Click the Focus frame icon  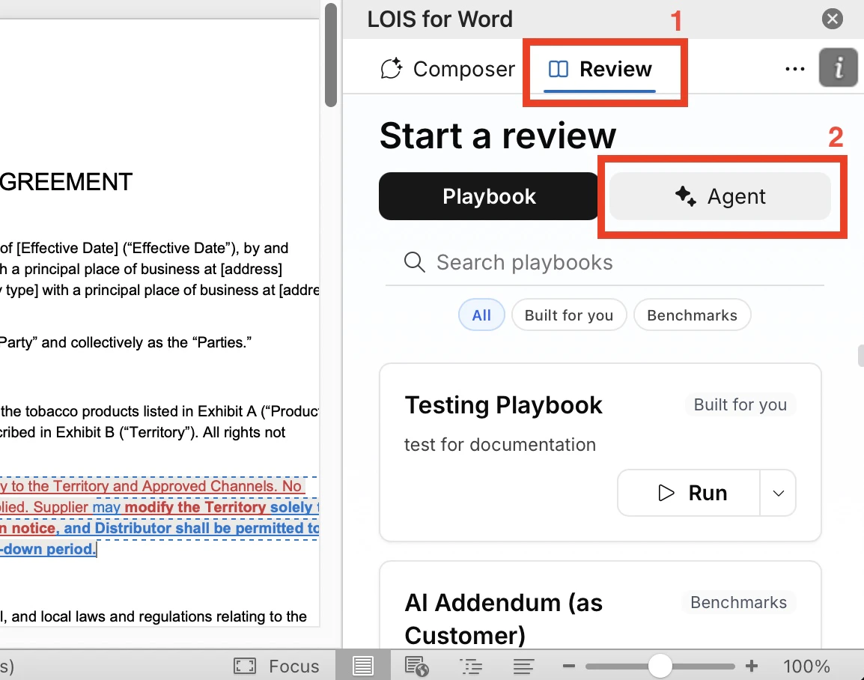pos(245,667)
